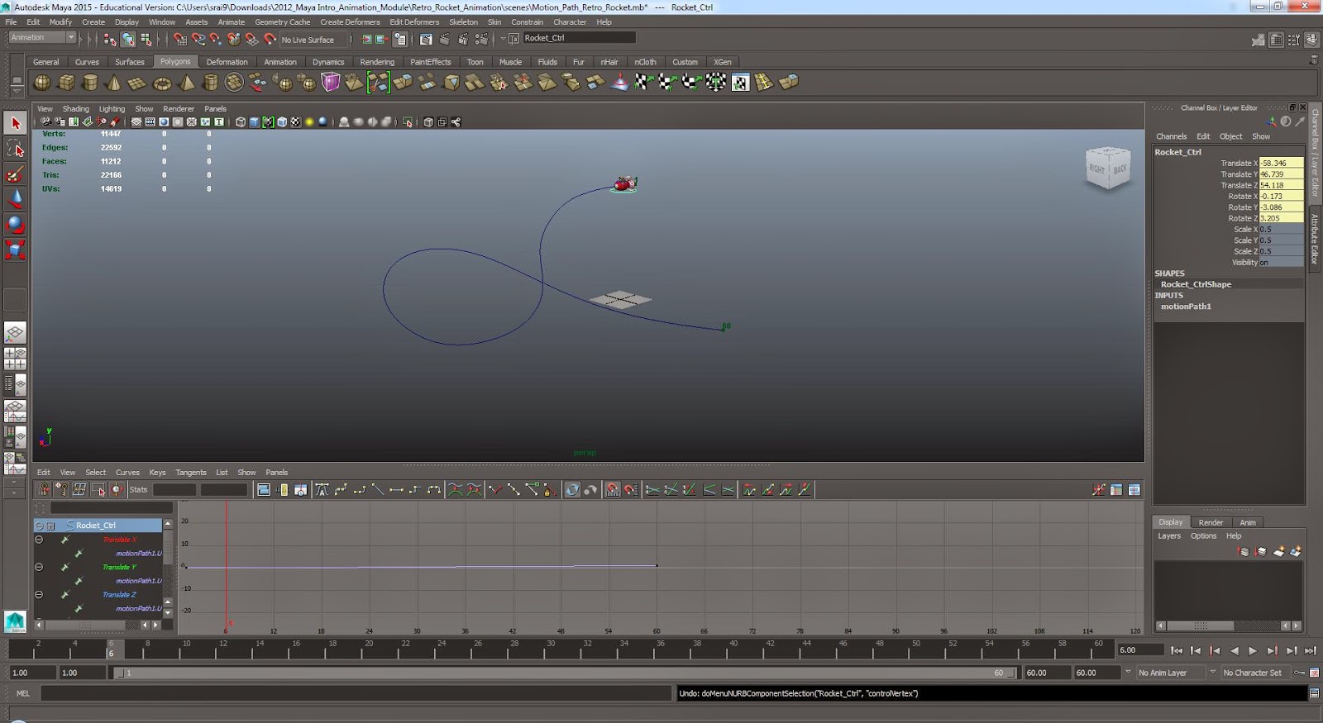Open the Channels menu in Channel Box
Screen dimensions: 1323x723
point(1171,136)
